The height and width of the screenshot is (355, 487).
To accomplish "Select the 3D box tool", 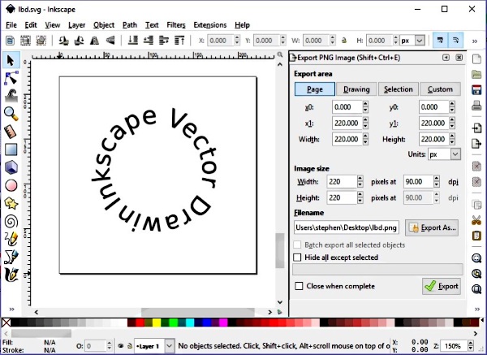I will click(x=11, y=168).
